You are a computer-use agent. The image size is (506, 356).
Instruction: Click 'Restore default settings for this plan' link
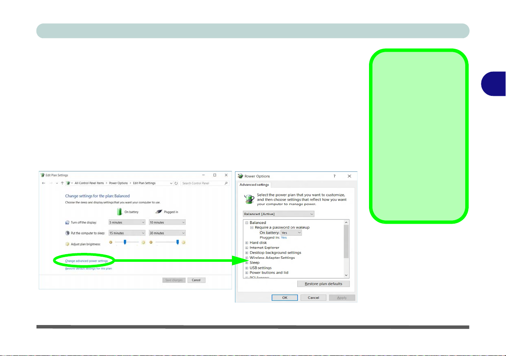[x=88, y=269]
